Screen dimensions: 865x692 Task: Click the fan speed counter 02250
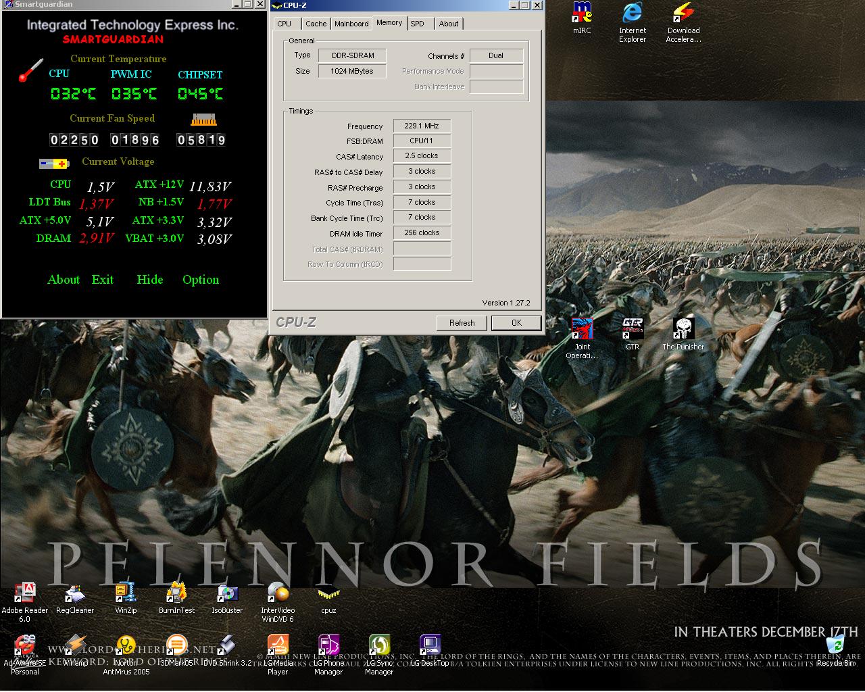pyautogui.click(x=74, y=140)
